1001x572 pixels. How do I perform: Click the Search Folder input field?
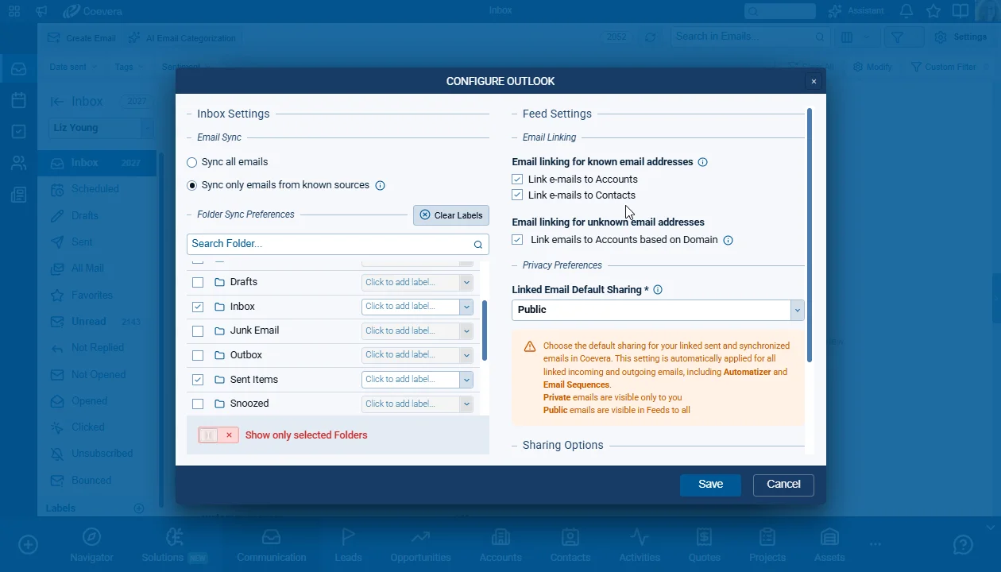point(338,244)
